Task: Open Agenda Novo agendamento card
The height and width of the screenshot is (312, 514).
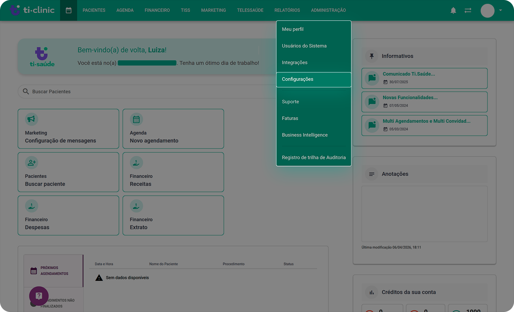Action: (173, 129)
